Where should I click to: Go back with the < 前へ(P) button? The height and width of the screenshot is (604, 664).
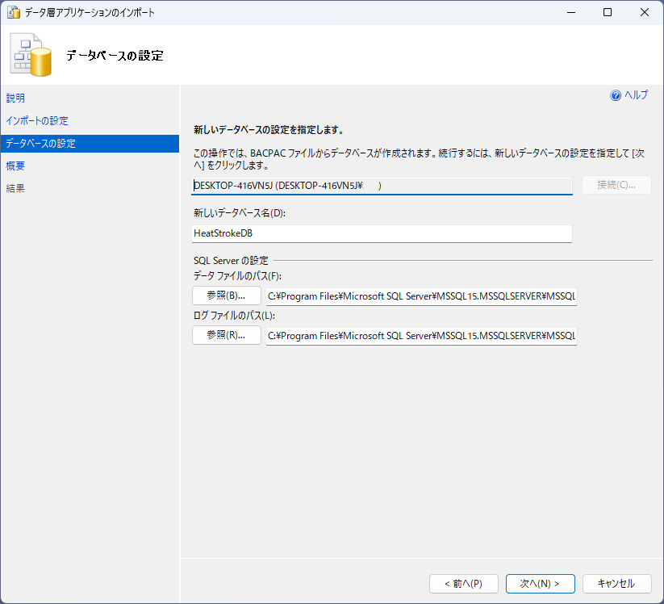(x=463, y=583)
